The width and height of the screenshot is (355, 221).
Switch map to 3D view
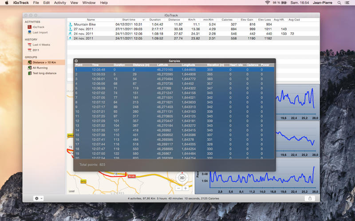click(182, 178)
